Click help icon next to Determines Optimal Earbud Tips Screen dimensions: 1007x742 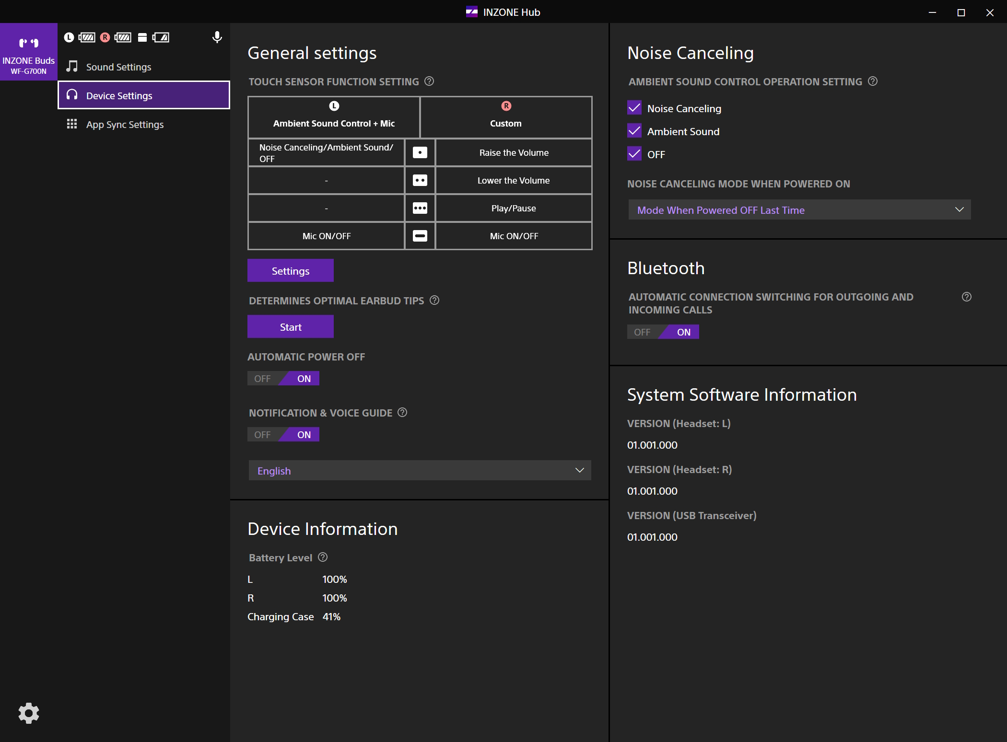pos(434,301)
